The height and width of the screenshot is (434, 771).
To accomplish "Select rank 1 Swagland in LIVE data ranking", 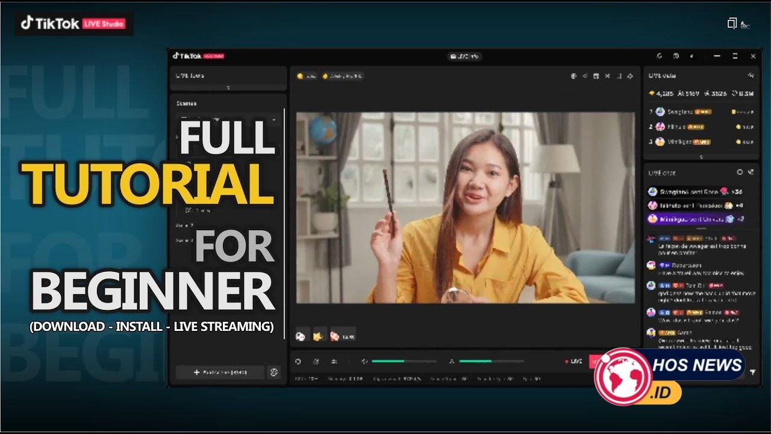I will pyautogui.click(x=701, y=112).
